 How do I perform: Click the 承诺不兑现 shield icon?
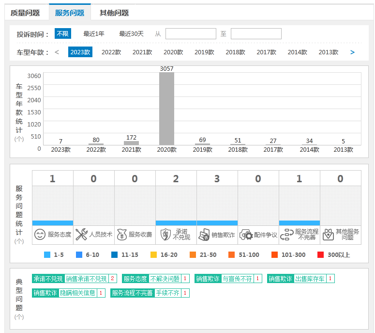[x=165, y=235]
